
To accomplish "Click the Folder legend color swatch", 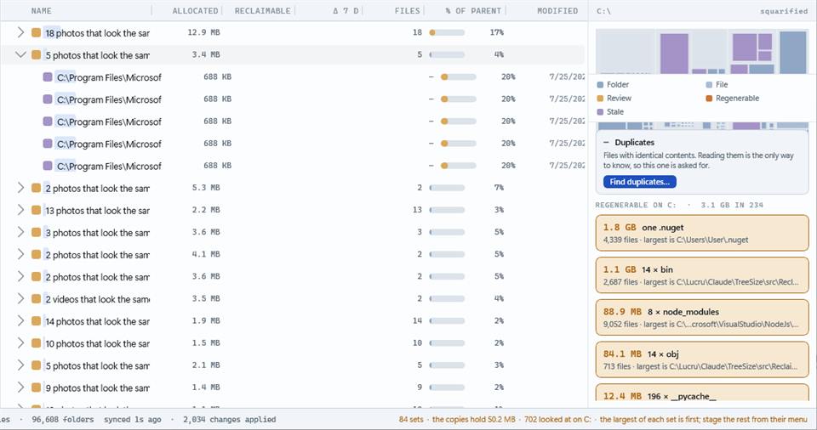I will [x=600, y=85].
